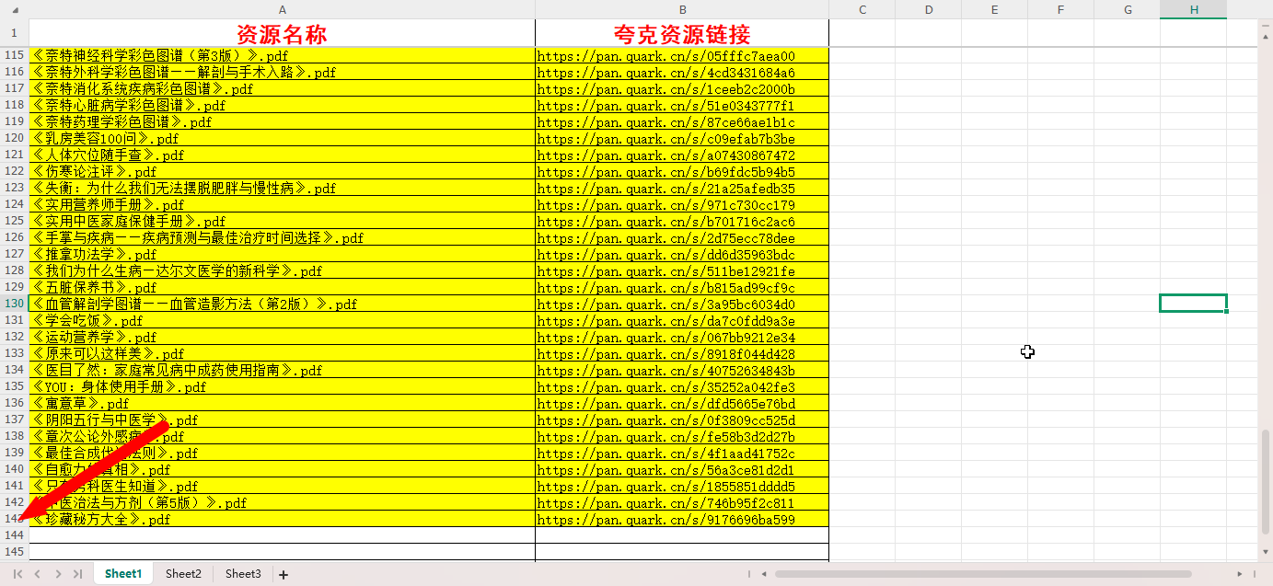
Task: Click the 资源名称 header cell
Action: point(282,34)
